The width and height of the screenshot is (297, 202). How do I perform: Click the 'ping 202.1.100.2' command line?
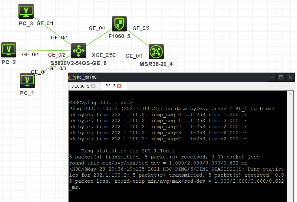tap(101, 103)
